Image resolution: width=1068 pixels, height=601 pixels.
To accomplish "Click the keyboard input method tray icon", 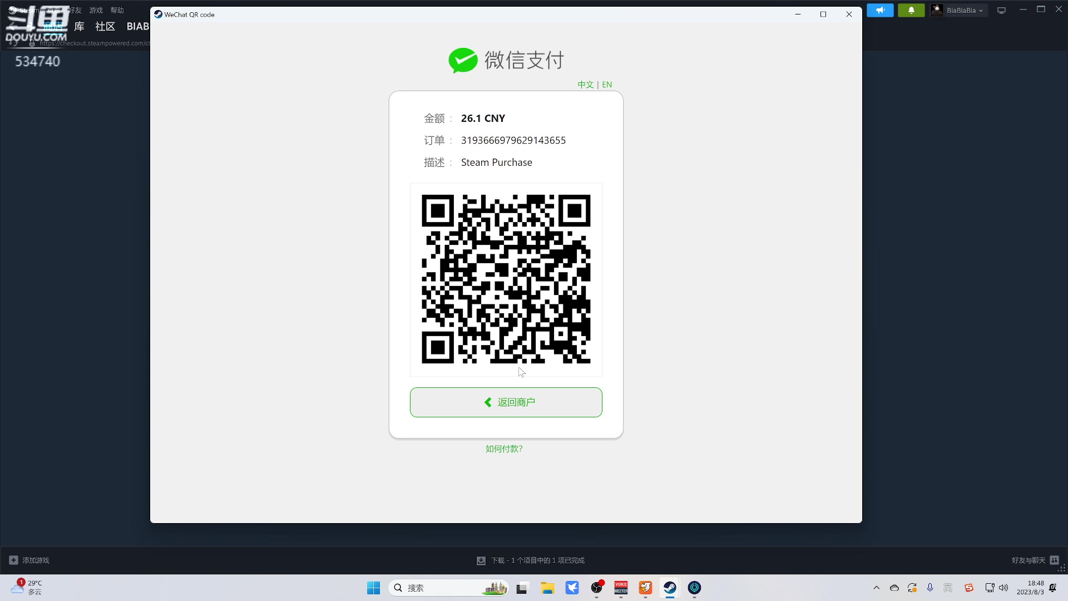I will click(948, 588).
